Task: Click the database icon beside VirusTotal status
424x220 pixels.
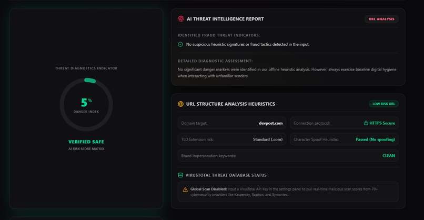Action: pyautogui.click(x=180, y=175)
